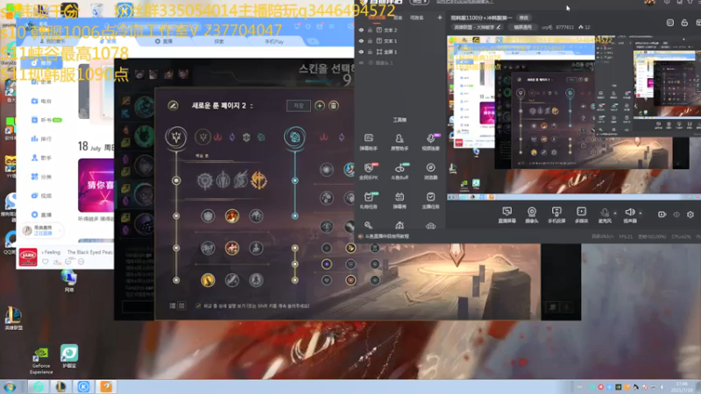Image resolution: width=701 pixels, height=394 pixels.
Task: Select the gold rune in the bottom row
Action: pyautogui.click(x=208, y=280)
